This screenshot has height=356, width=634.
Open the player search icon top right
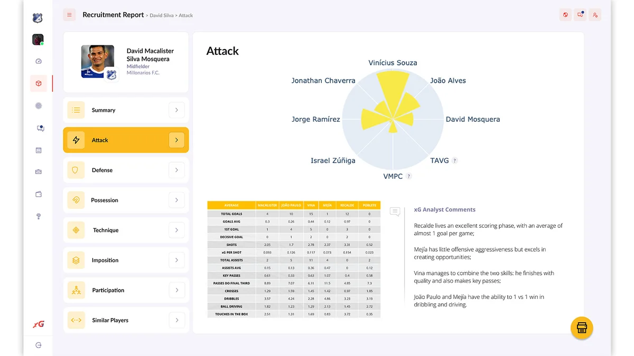click(x=595, y=14)
